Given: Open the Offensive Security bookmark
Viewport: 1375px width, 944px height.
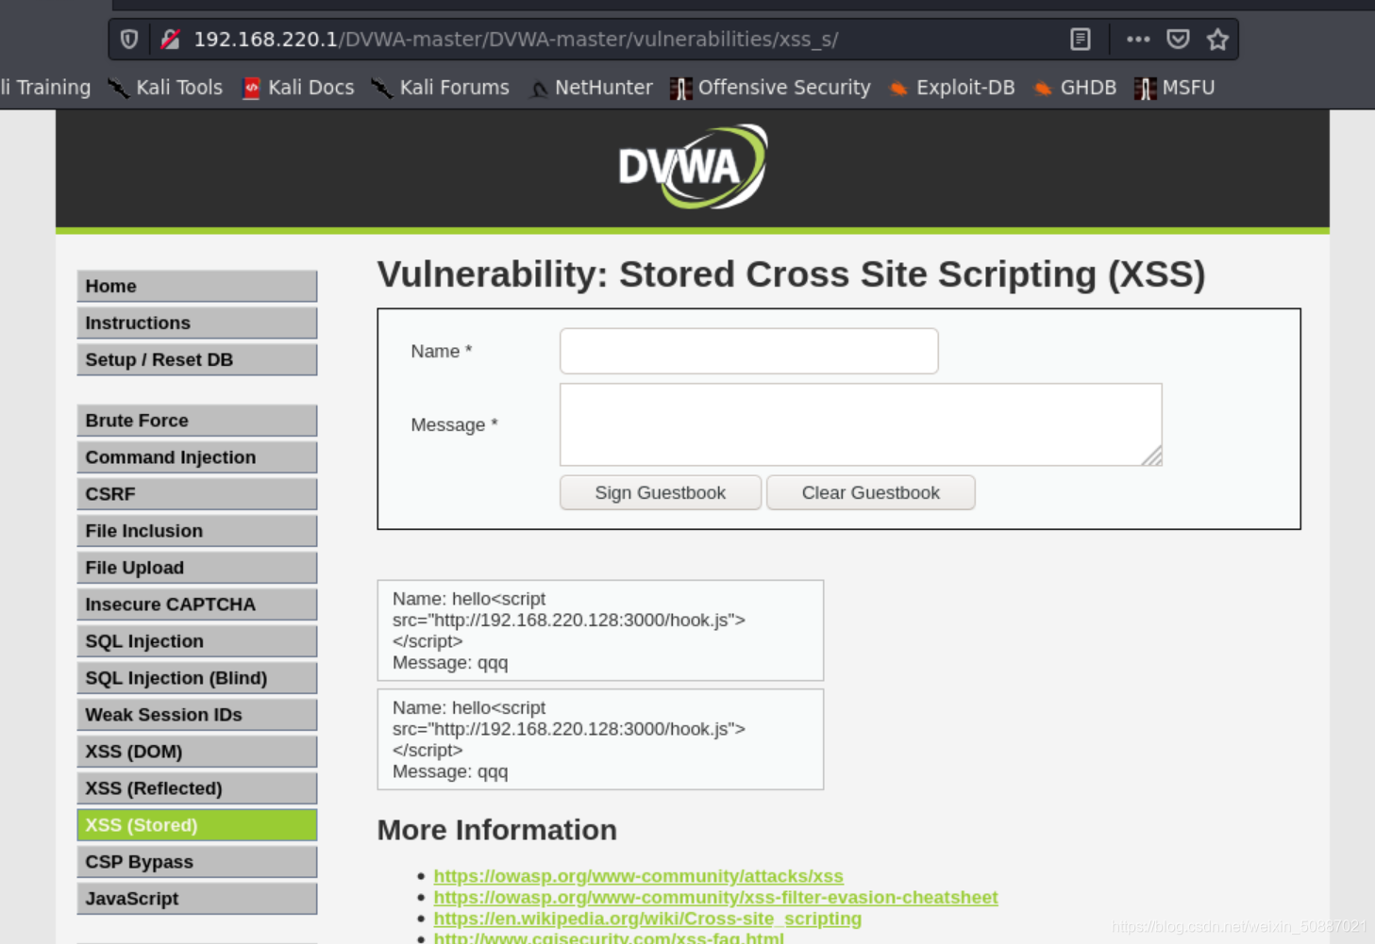Looking at the screenshot, I should click(x=770, y=88).
